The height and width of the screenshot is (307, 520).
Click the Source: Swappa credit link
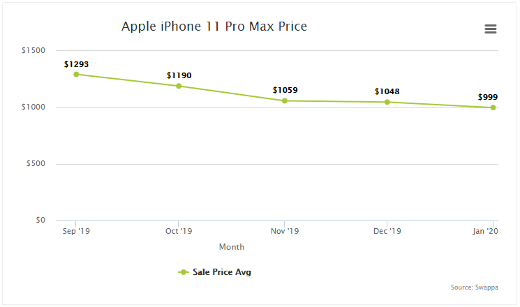[x=474, y=287]
